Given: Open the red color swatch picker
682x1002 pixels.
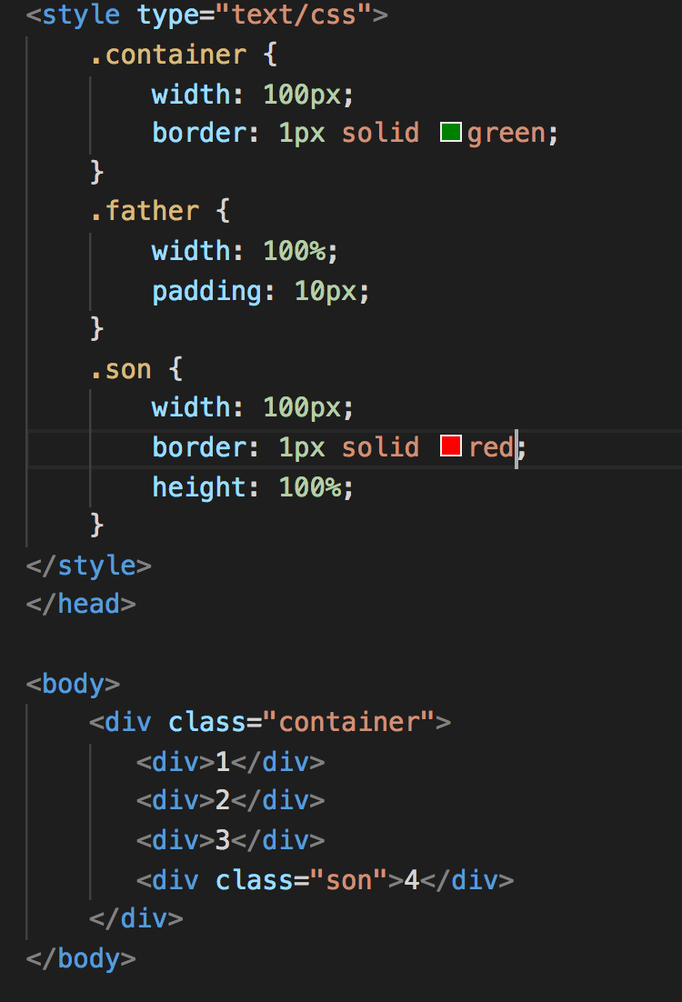Looking at the screenshot, I should [x=451, y=446].
